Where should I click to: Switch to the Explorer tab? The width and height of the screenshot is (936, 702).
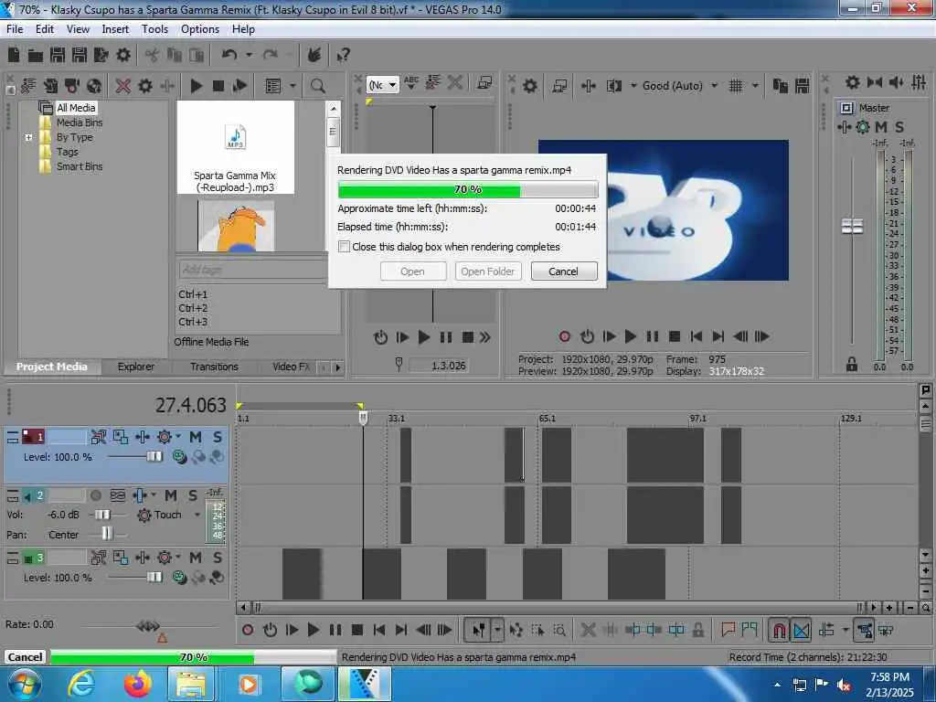[136, 367]
